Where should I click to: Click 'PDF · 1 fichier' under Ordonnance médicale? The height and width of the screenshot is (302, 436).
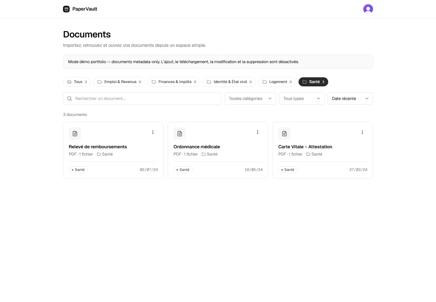coord(186,154)
